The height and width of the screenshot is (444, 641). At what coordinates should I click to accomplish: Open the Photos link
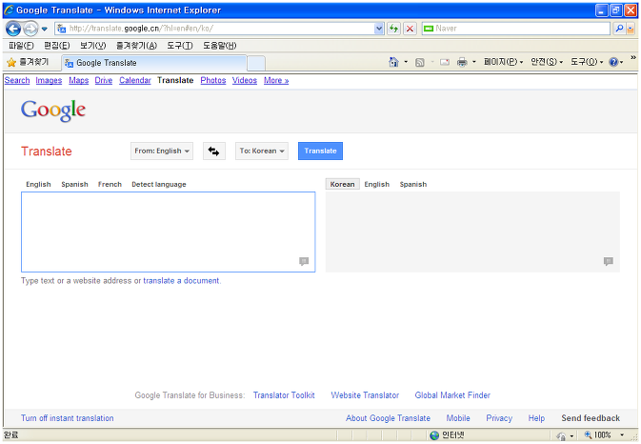pyautogui.click(x=213, y=81)
